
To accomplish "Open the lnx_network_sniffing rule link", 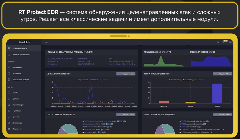I will tap(92, 124).
